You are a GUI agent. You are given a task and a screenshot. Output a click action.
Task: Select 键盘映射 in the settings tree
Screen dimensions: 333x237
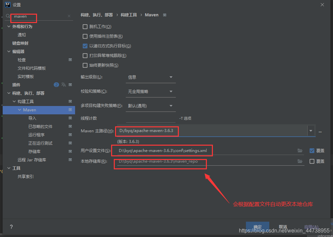[20, 43]
